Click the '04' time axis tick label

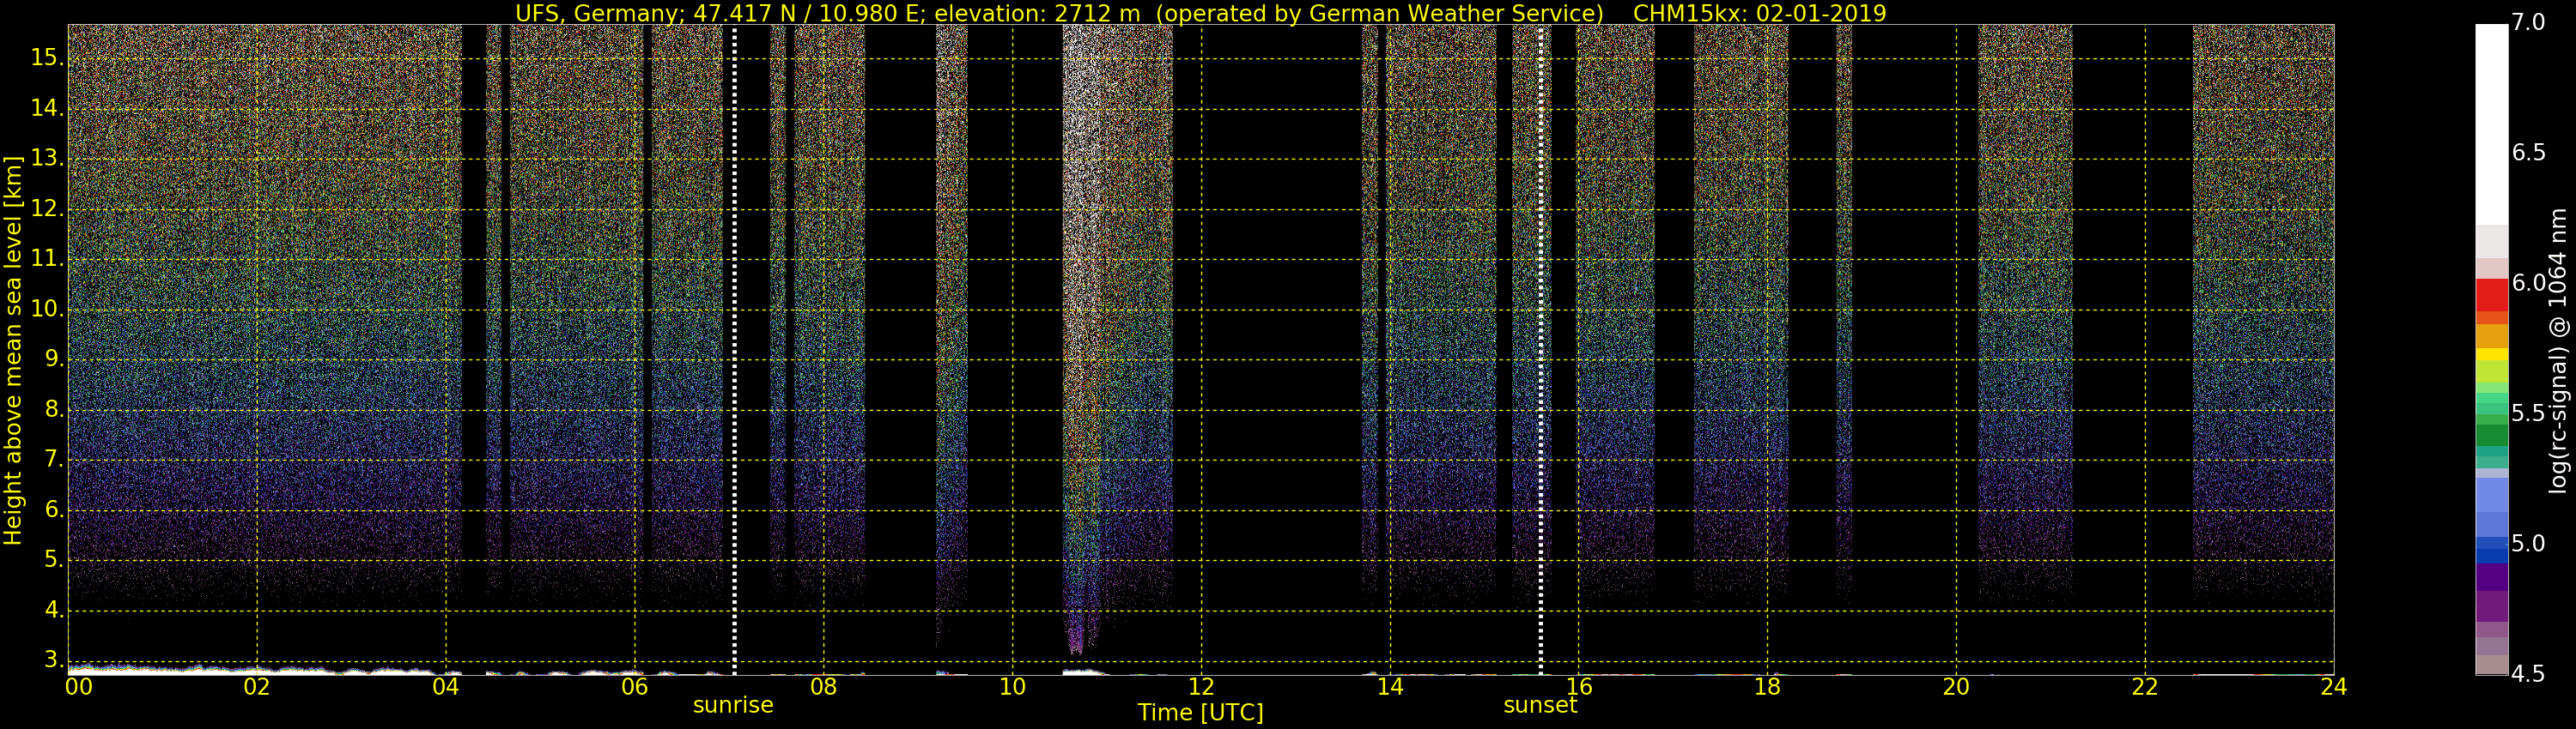tap(446, 687)
